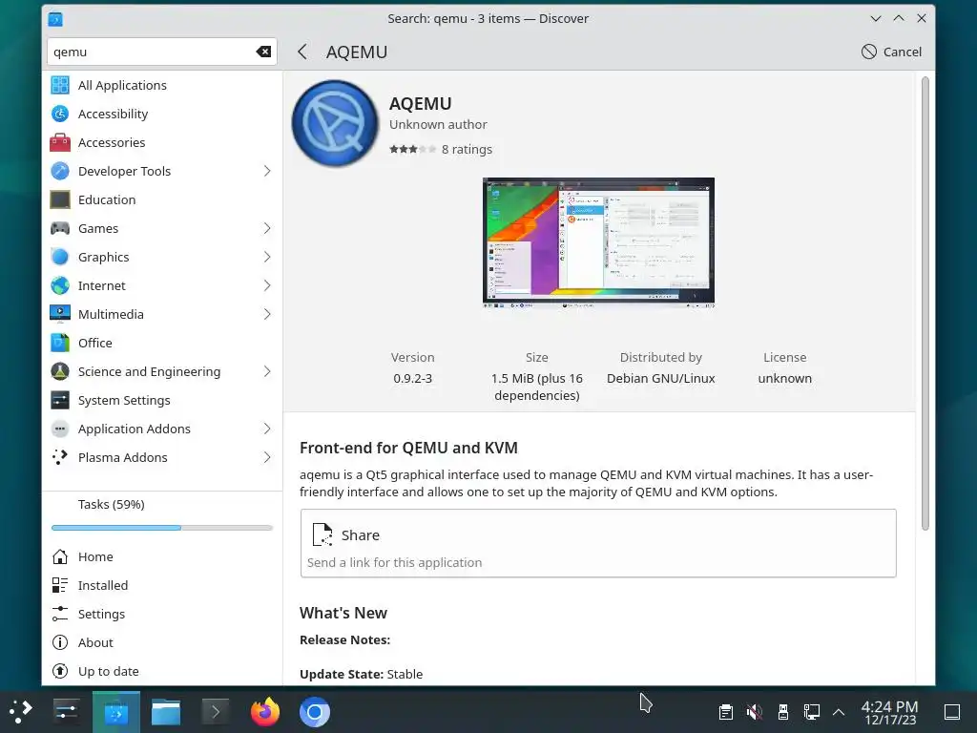Click the "Debian GNU/Linux" distributor text
This screenshot has width=977, height=733.
click(x=660, y=378)
